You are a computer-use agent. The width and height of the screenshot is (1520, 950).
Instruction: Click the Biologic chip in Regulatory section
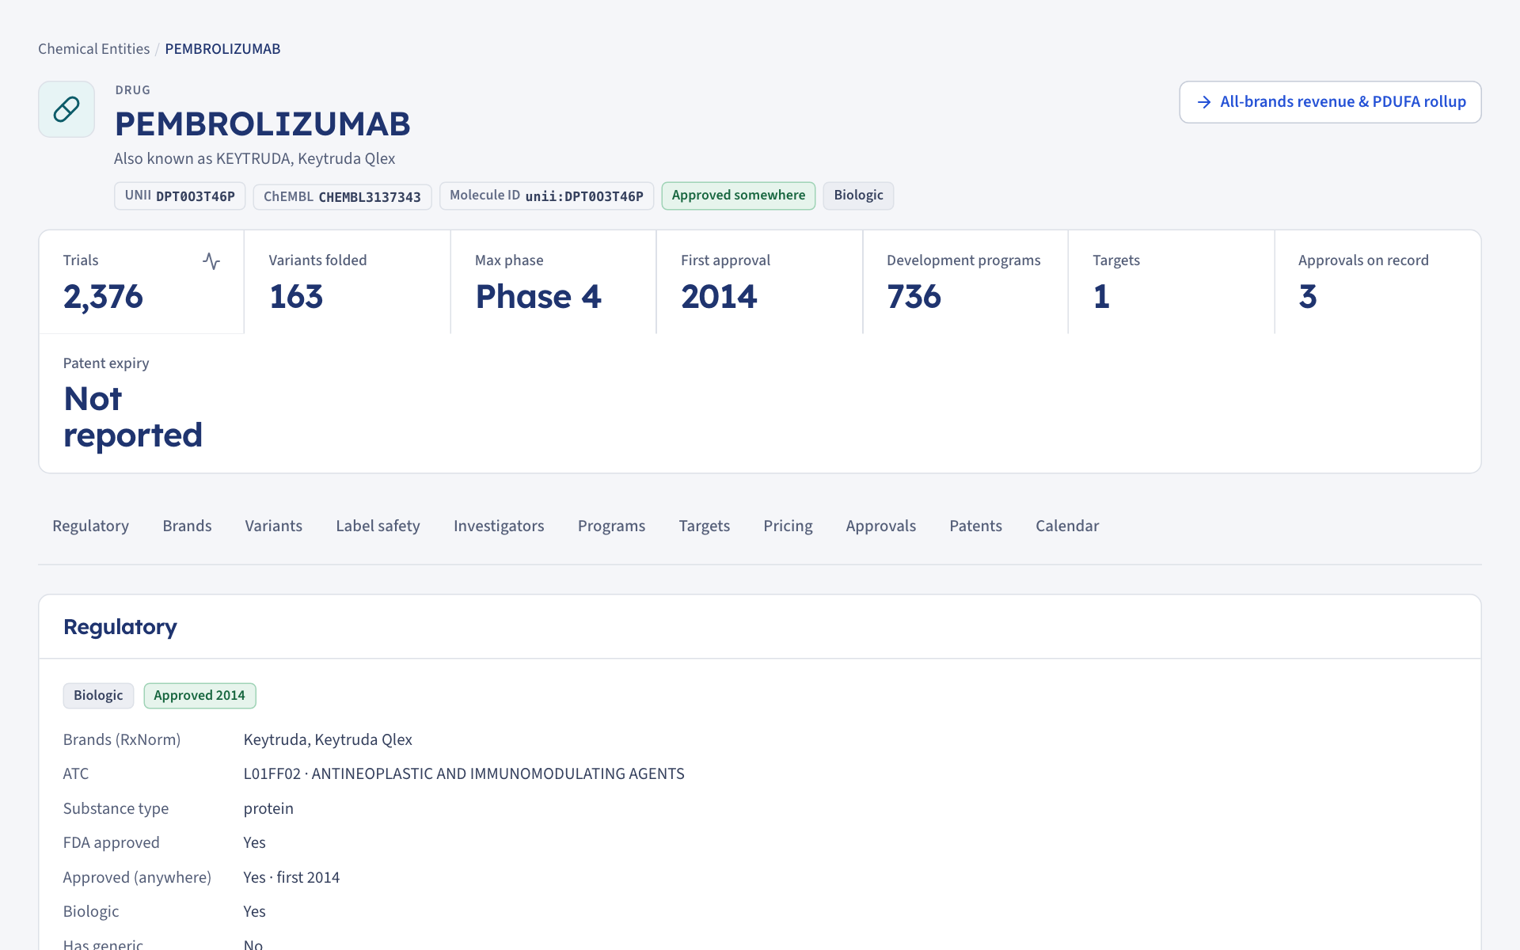98,696
